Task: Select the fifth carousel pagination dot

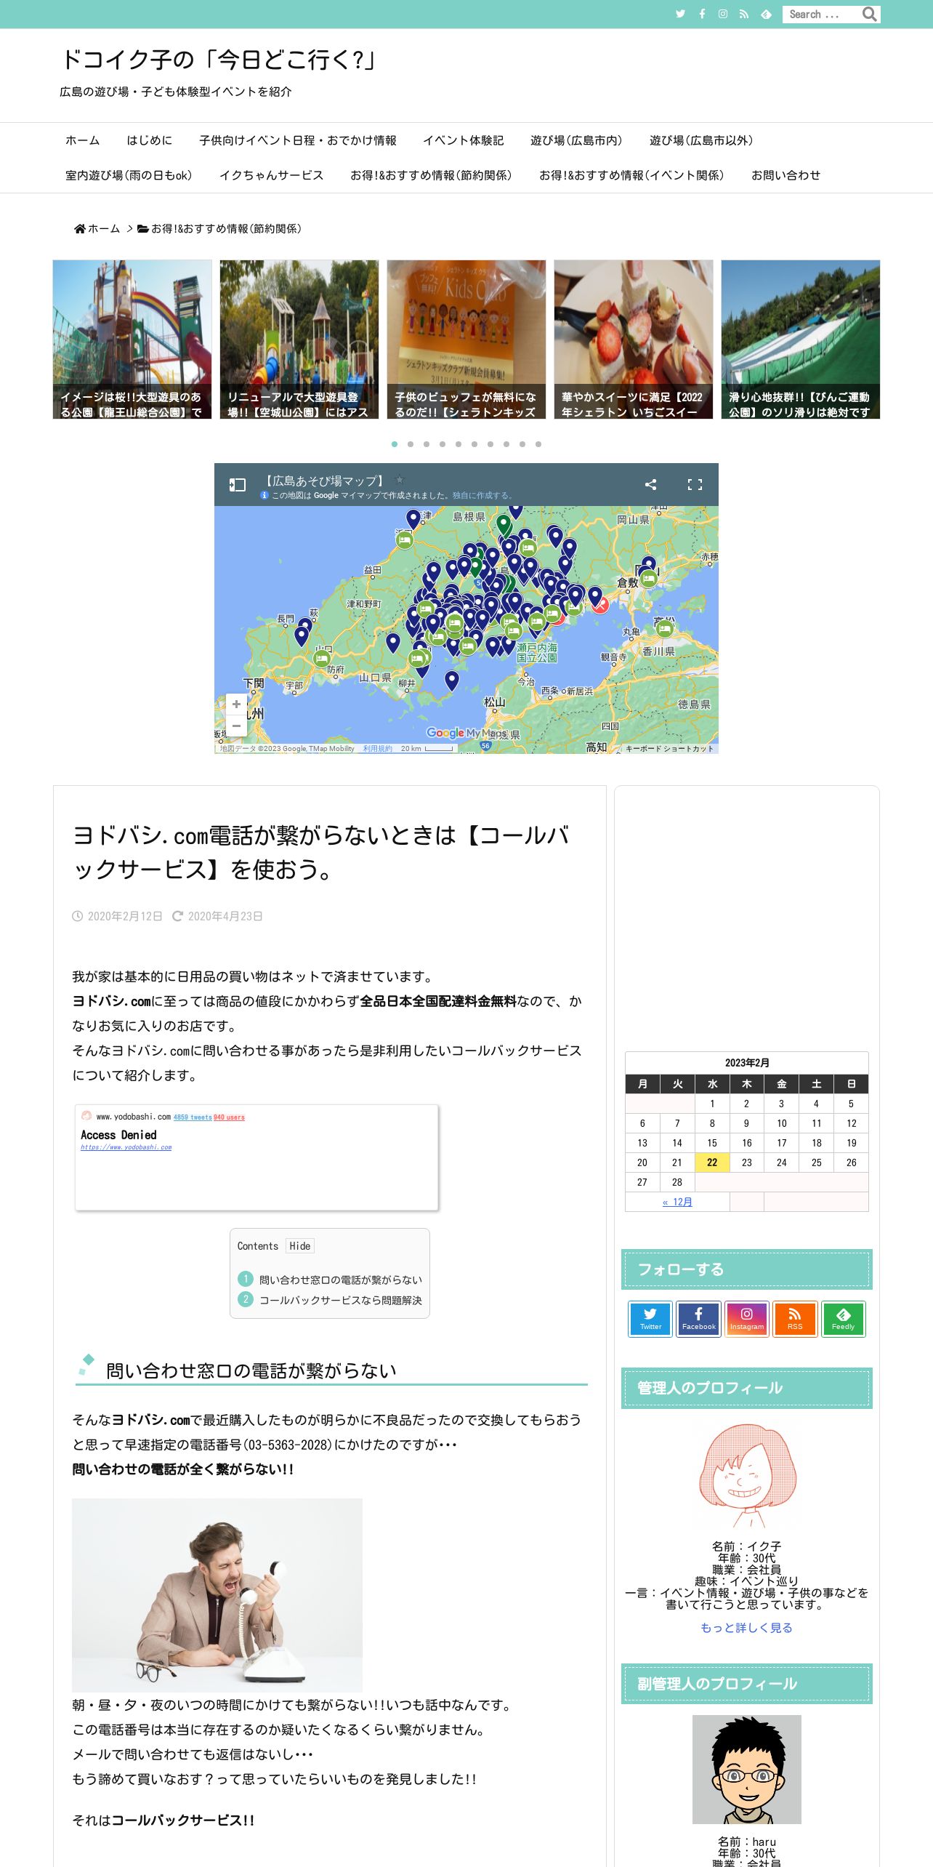Action: [x=459, y=443]
